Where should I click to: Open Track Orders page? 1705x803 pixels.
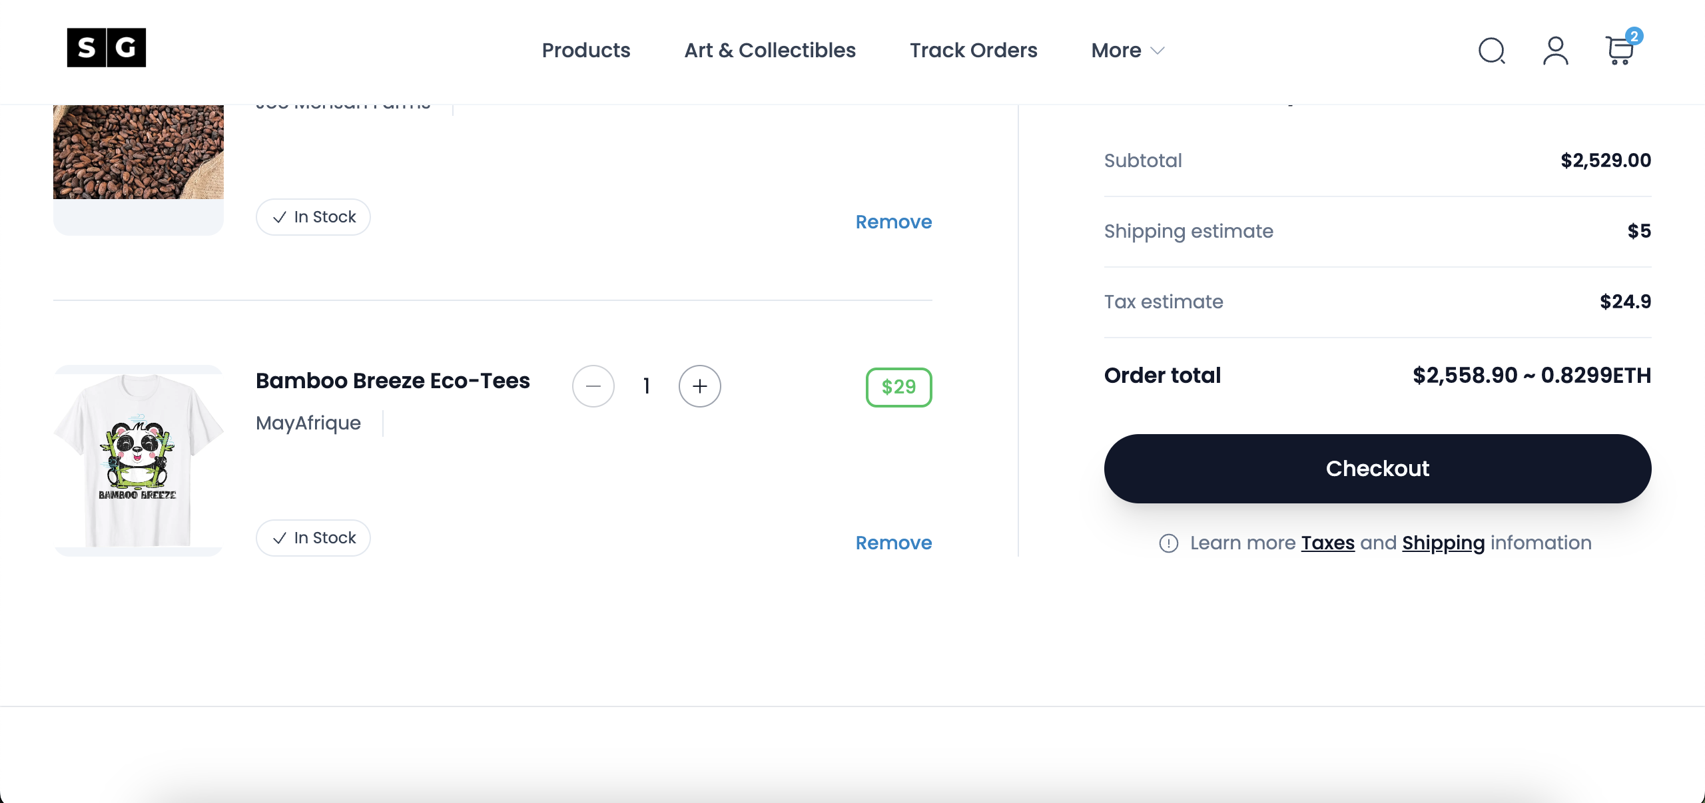973,51
